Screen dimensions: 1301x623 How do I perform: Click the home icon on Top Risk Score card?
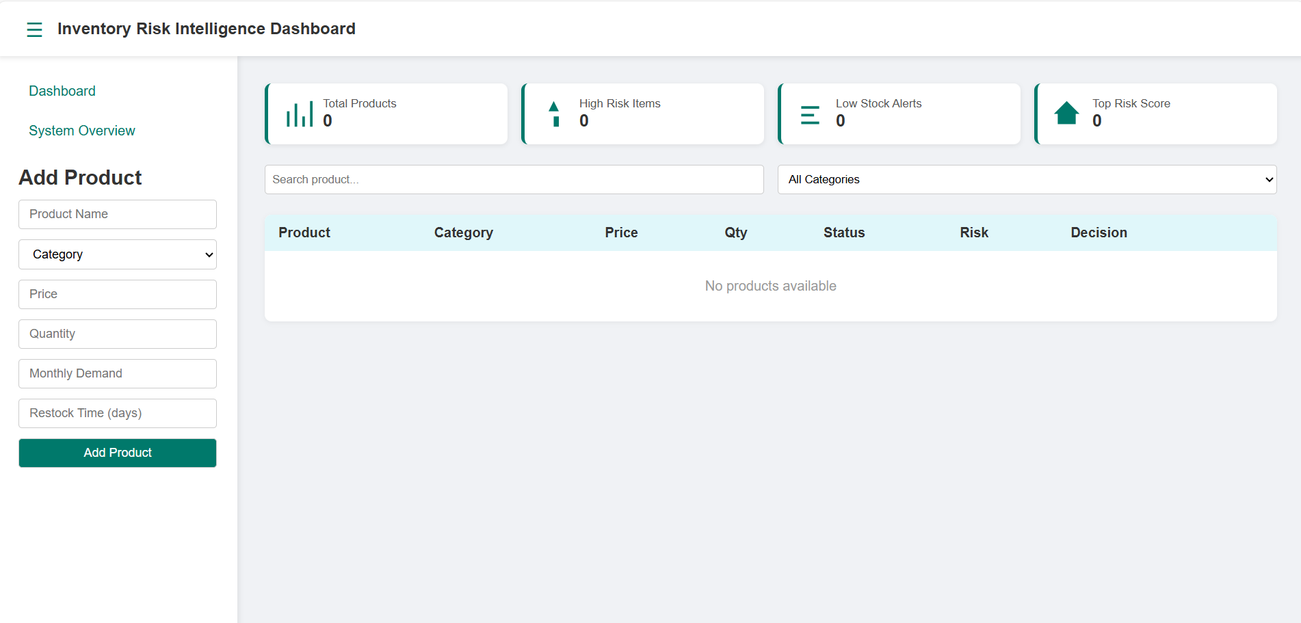click(1067, 114)
